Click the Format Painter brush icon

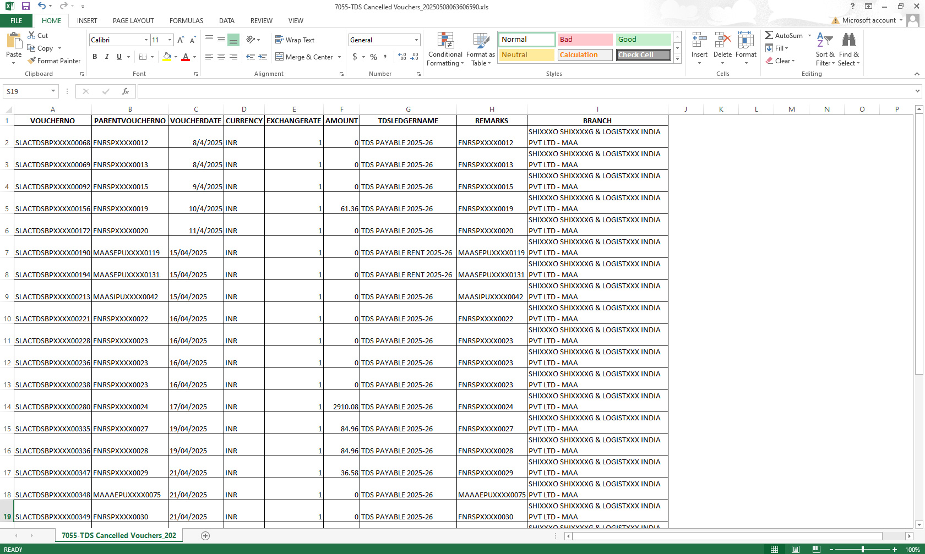tap(32, 61)
